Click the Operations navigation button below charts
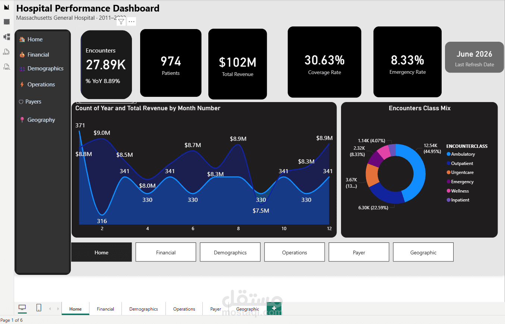 (x=294, y=252)
